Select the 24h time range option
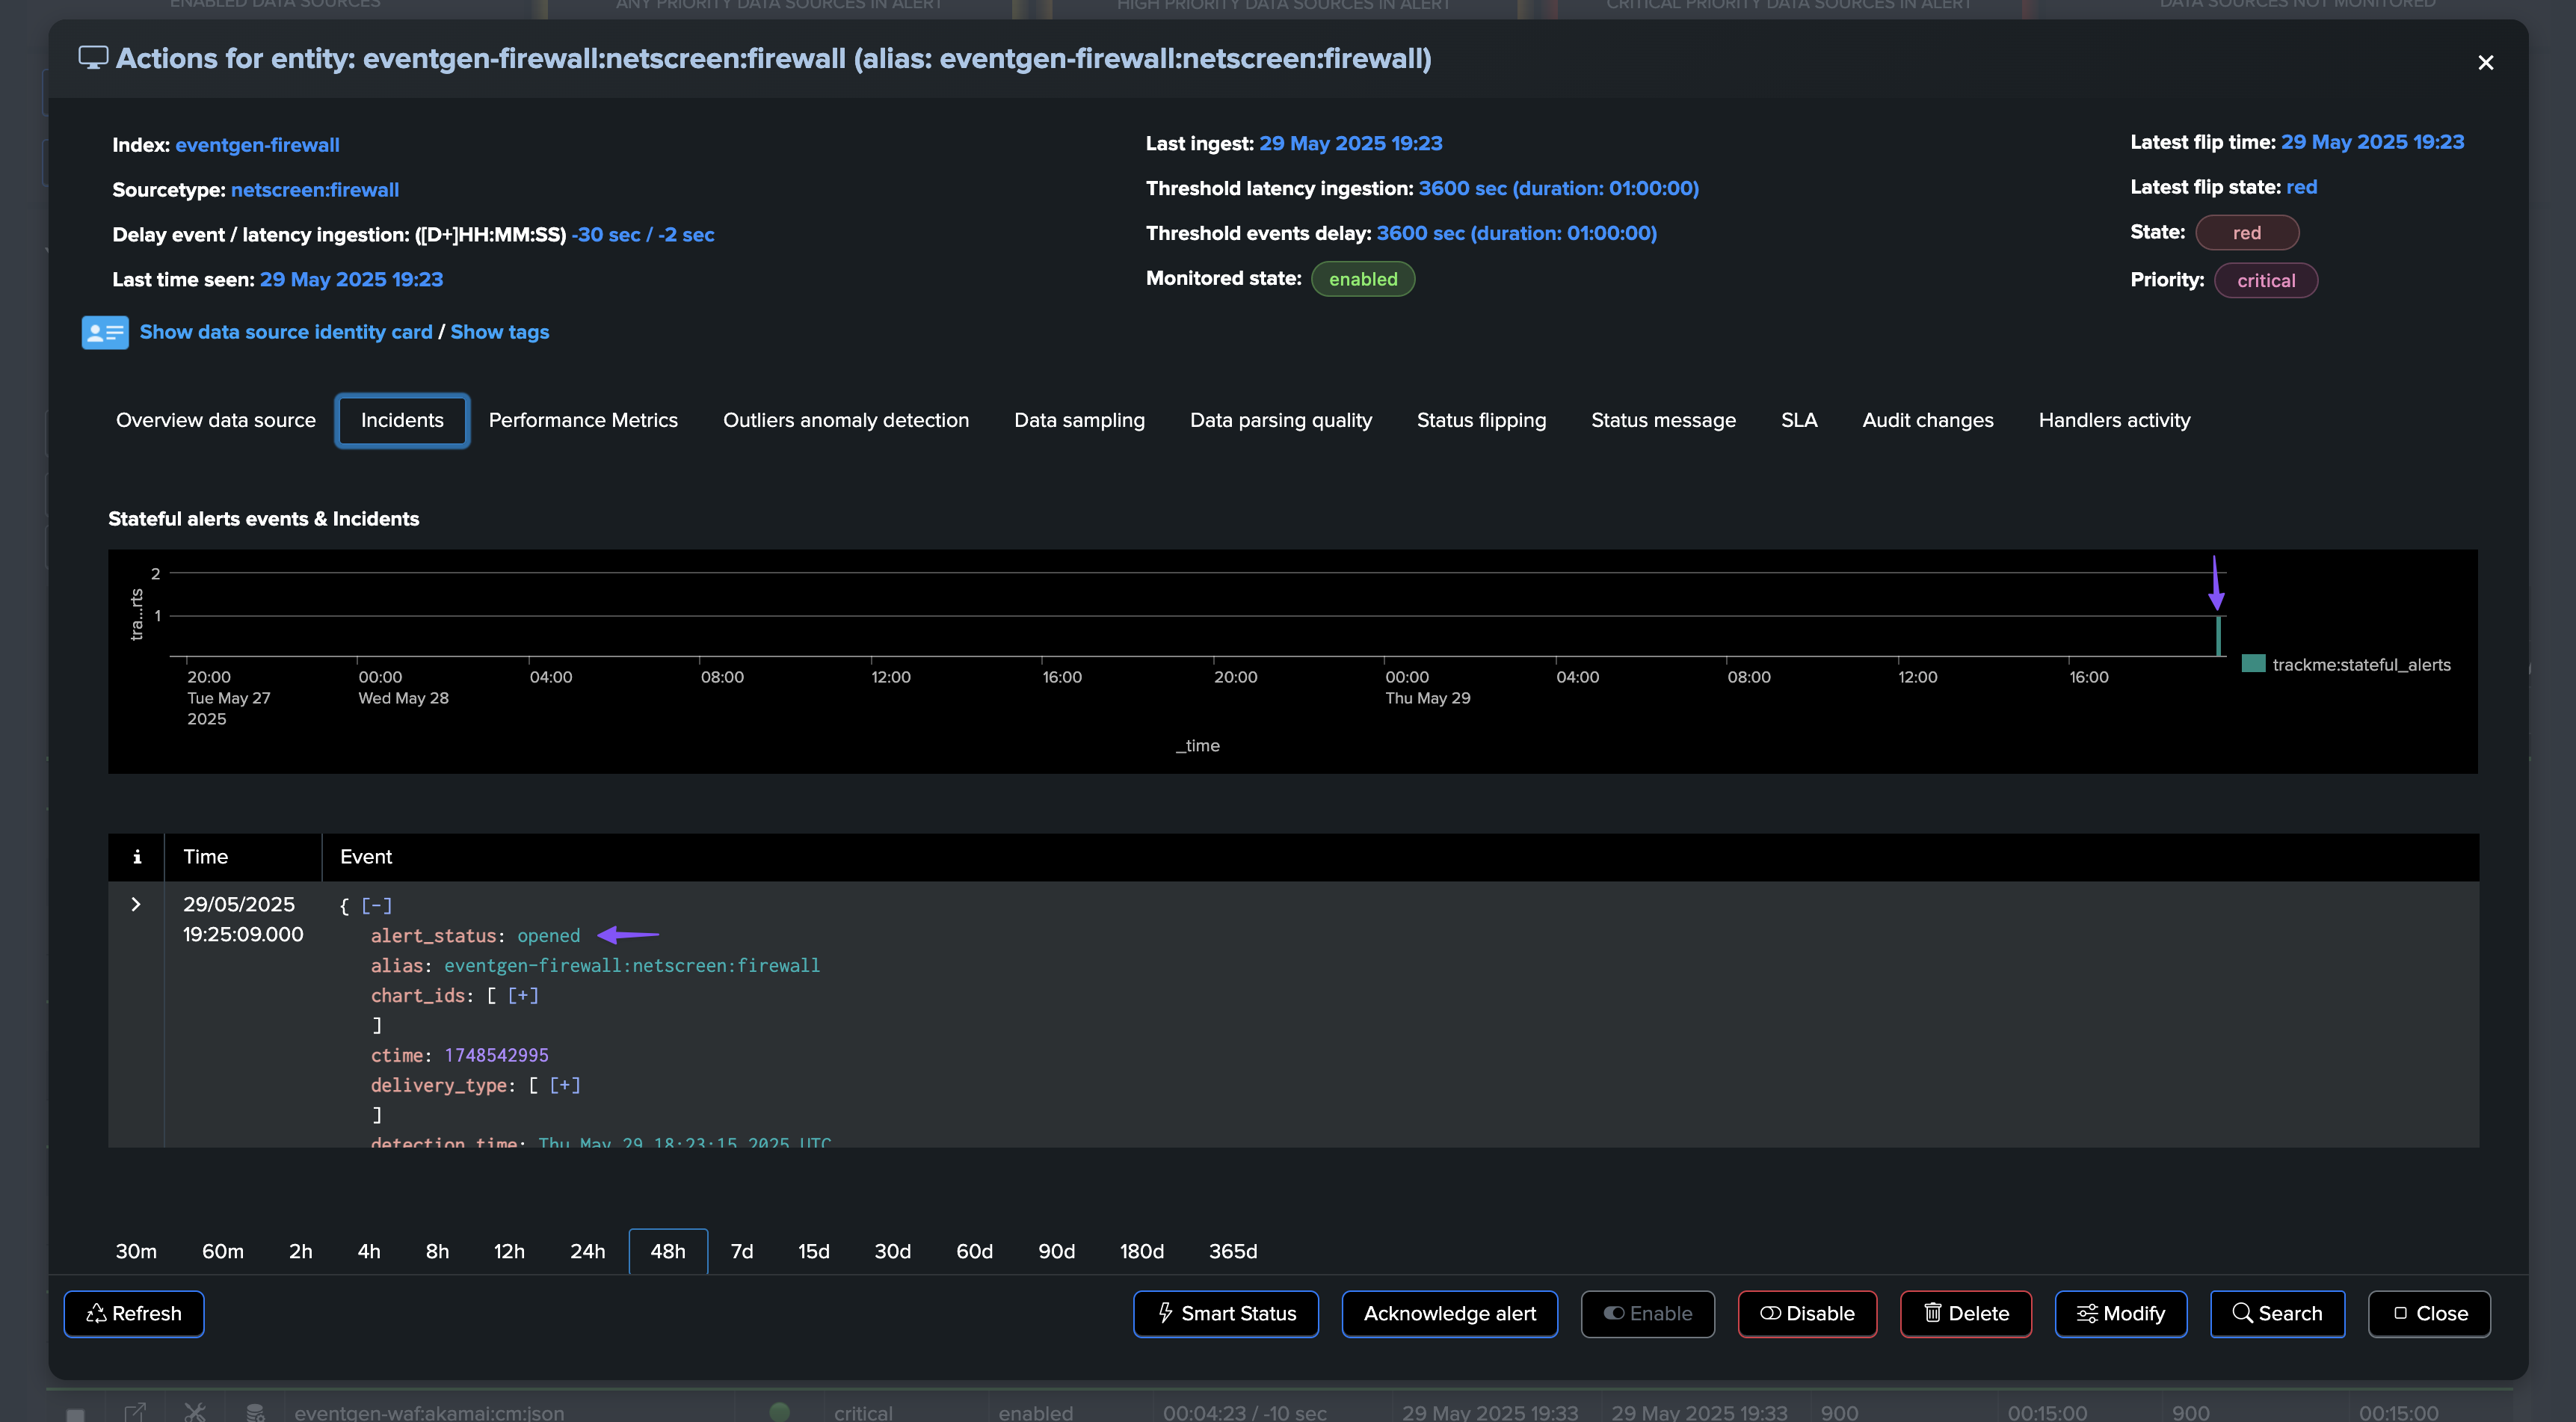Viewport: 2576px width, 1422px height. [587, 1251]
